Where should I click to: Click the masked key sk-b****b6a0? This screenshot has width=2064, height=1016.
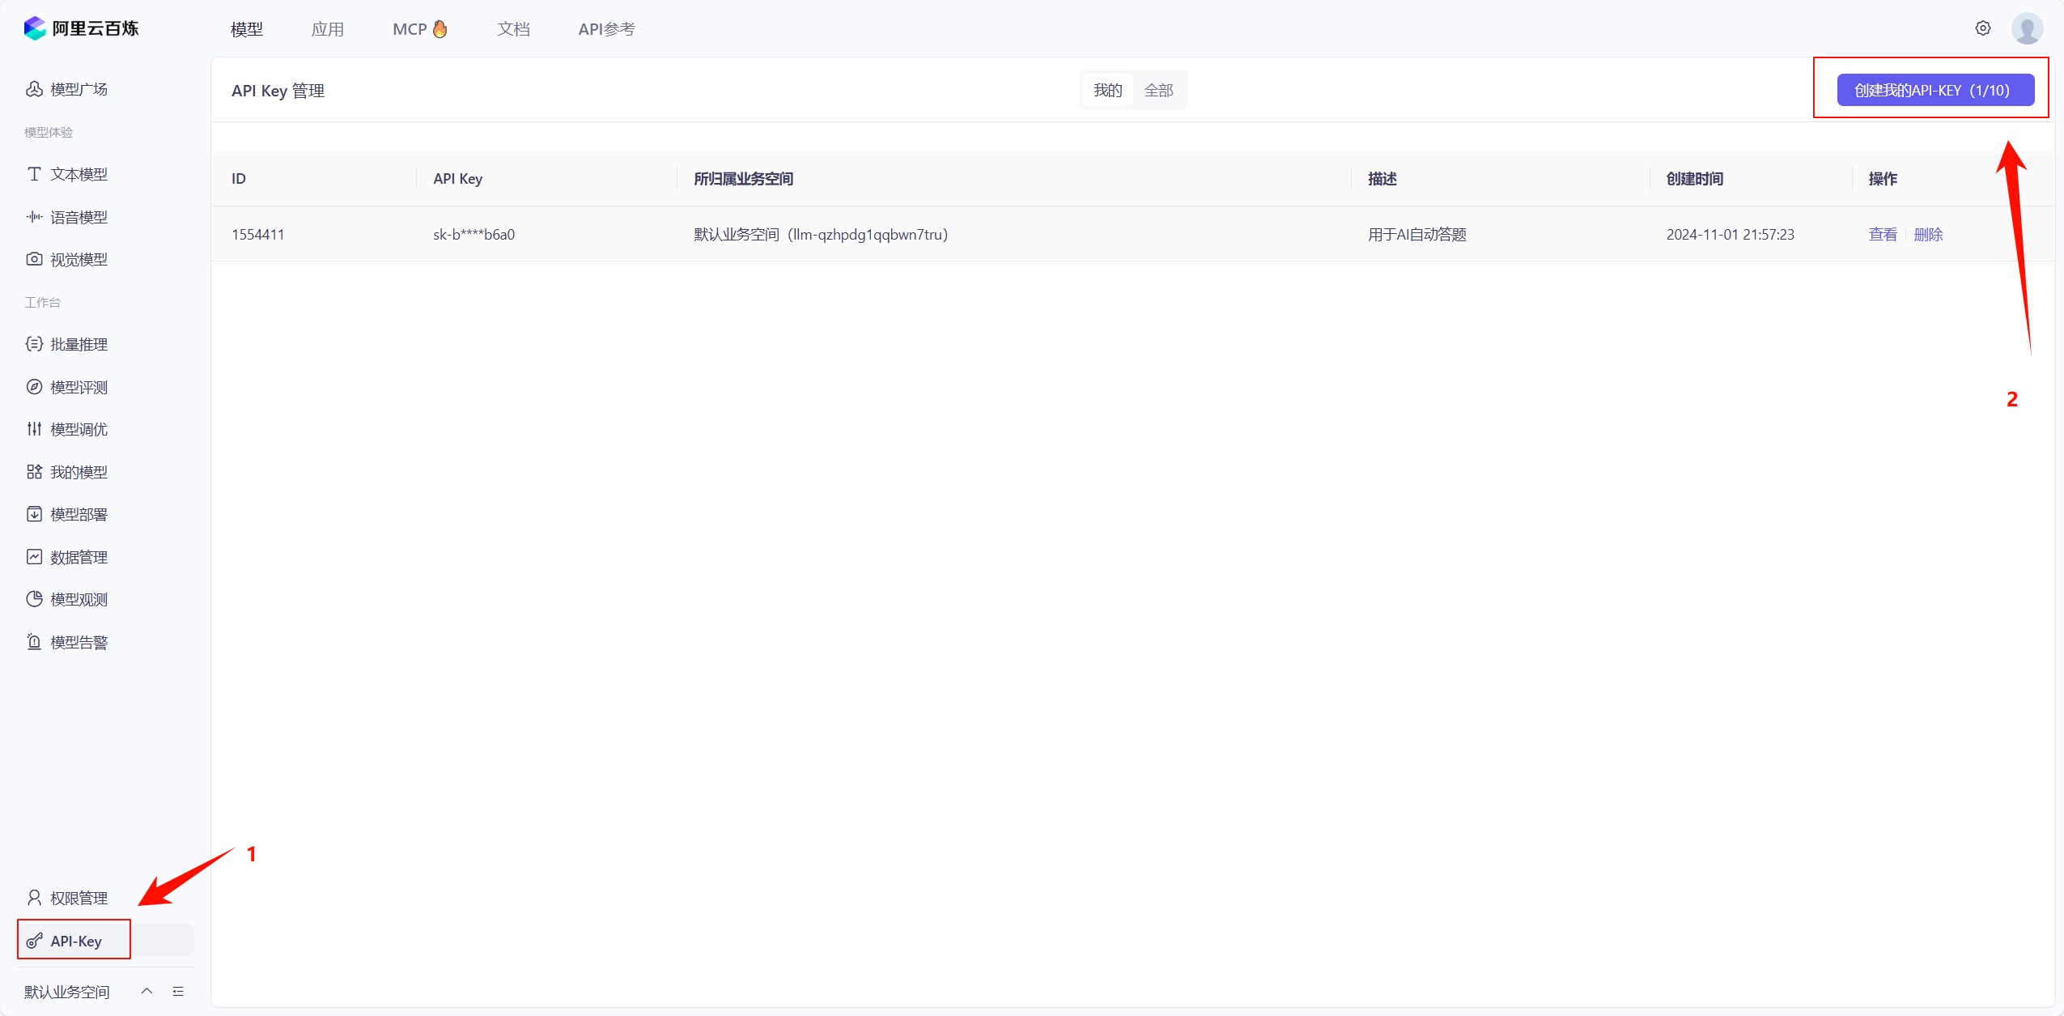pos(474,235)
